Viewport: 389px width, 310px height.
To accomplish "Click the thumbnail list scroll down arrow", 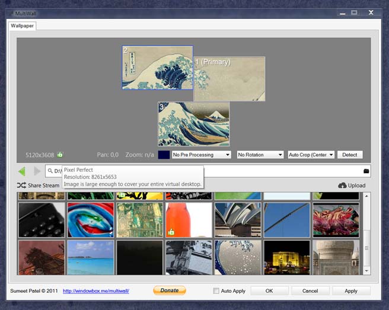I will 366,271.
